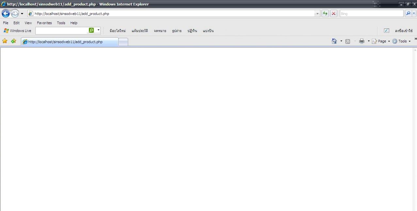Minimize the Internet Explorer window
417x211 pixels.
pyautogui.click(x=402, y=4)
